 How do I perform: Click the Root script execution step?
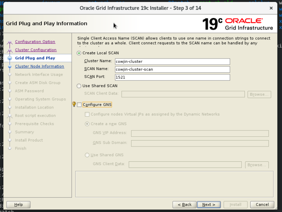coord(35,115)
